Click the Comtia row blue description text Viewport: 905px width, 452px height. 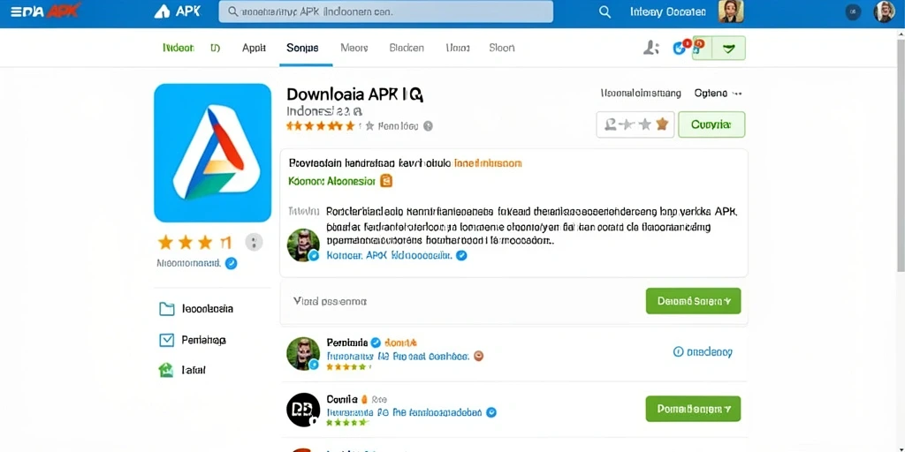[404, 412]
